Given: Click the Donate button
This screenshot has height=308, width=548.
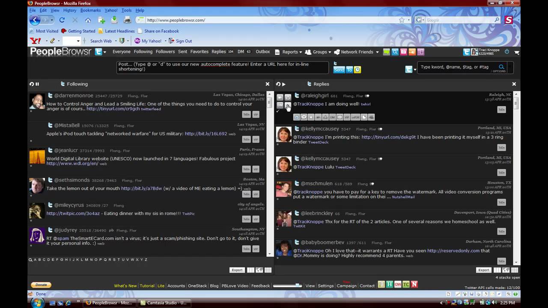Looking at the screenshot, I should tap(41, 285).
